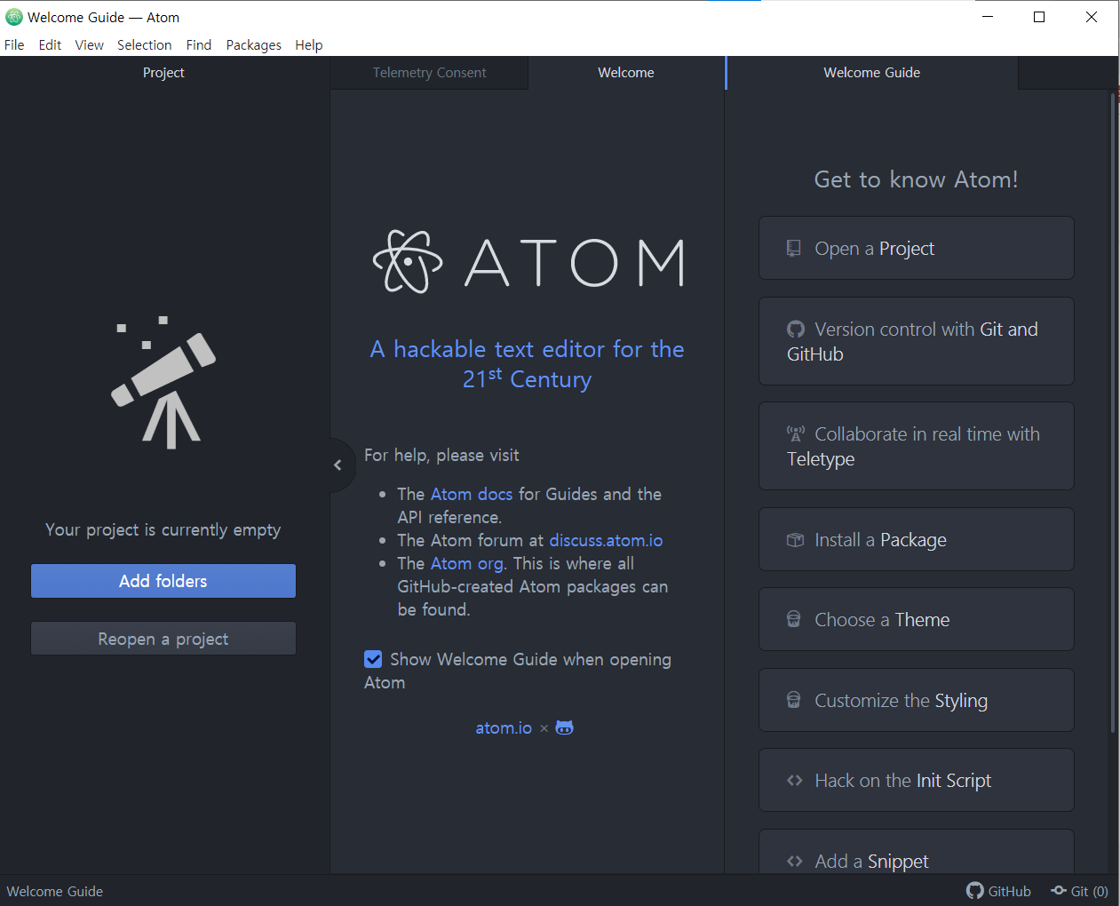Screen dimensions: 1120x906
Task: Select the Welcome Guide tab
Action: point(871,73)
